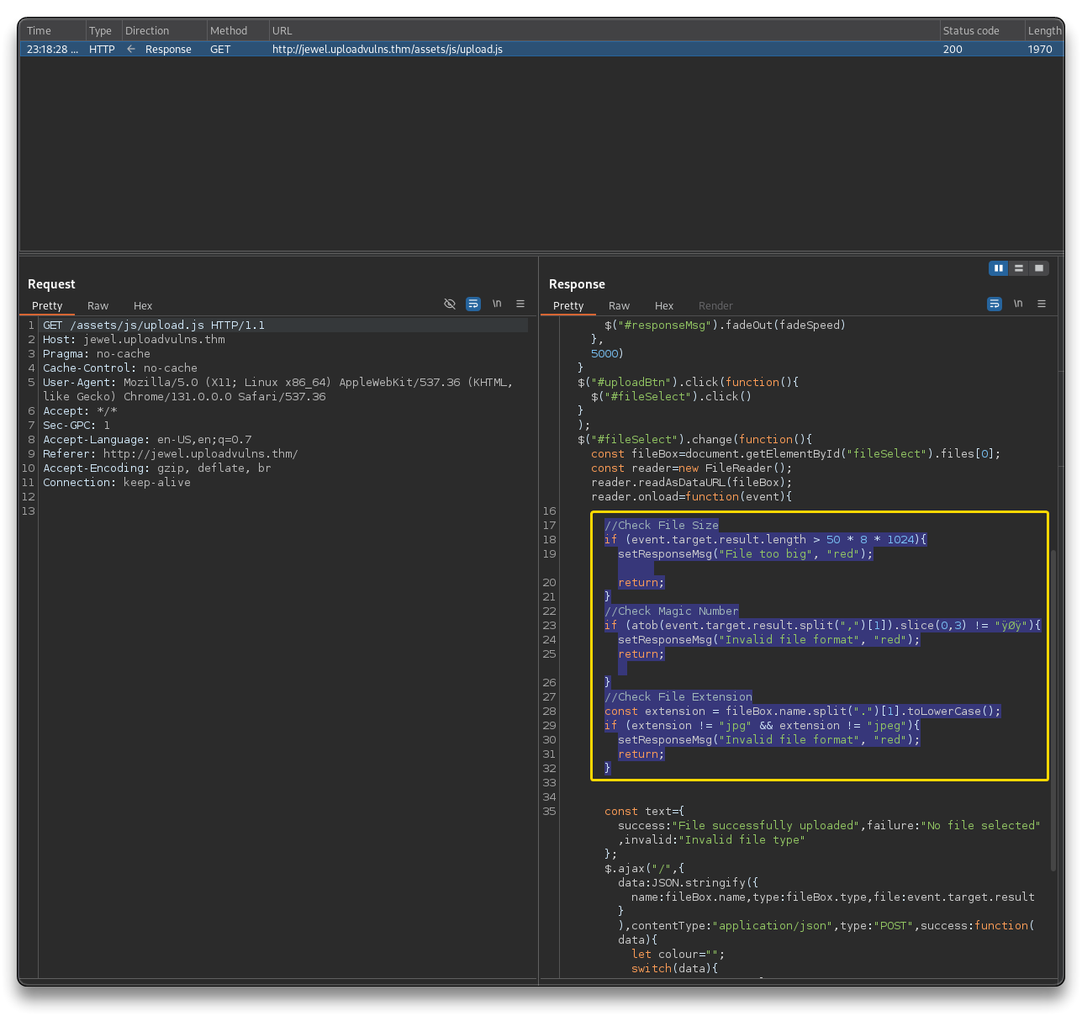
Task: Select side-by-side layout icon
Action: point(999,268)
